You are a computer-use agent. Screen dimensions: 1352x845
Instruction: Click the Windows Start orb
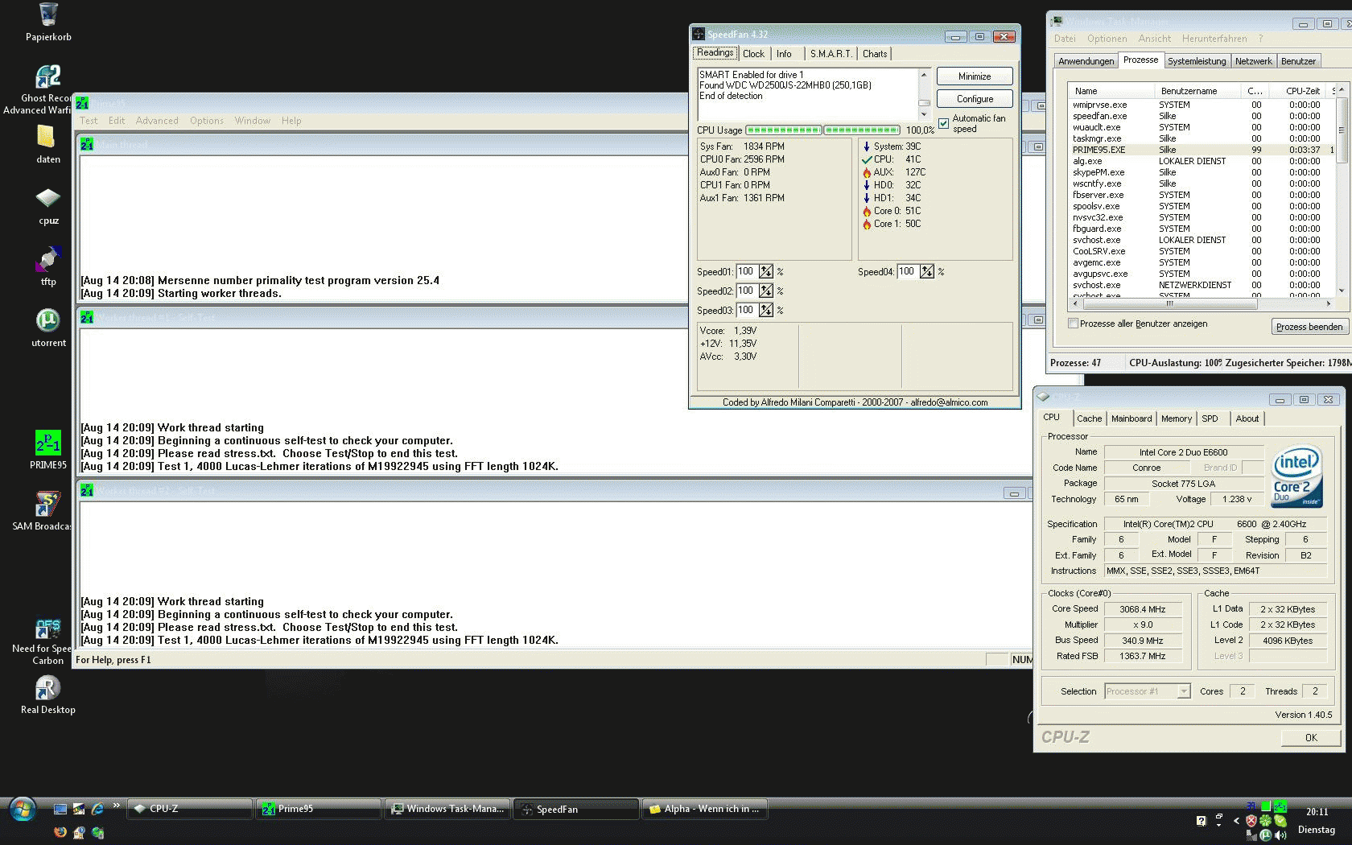click(23, 810)
